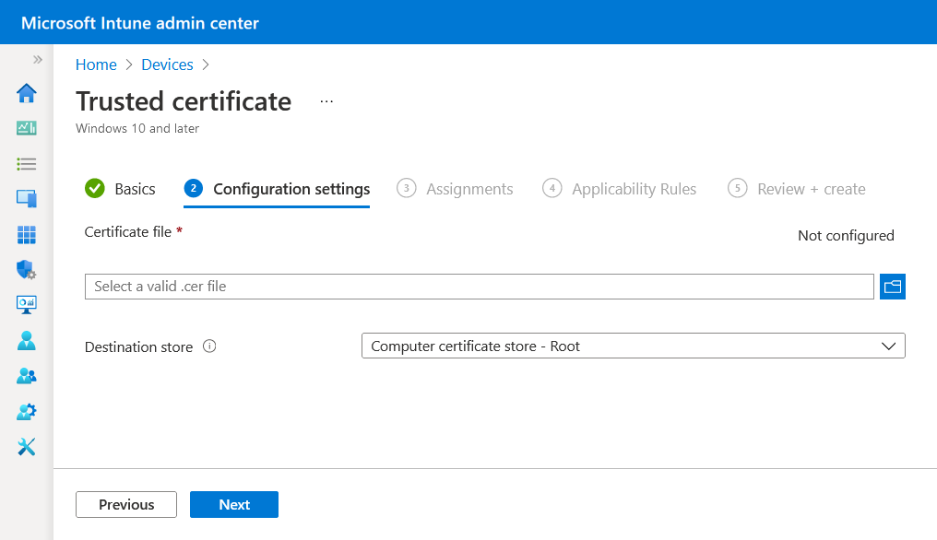Open the Users icon in sidebar
The height and width of the screenshot is (540, 937).
(27, 341)
